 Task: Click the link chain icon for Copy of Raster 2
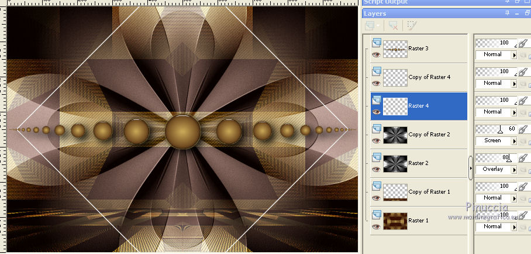[523, 129]
